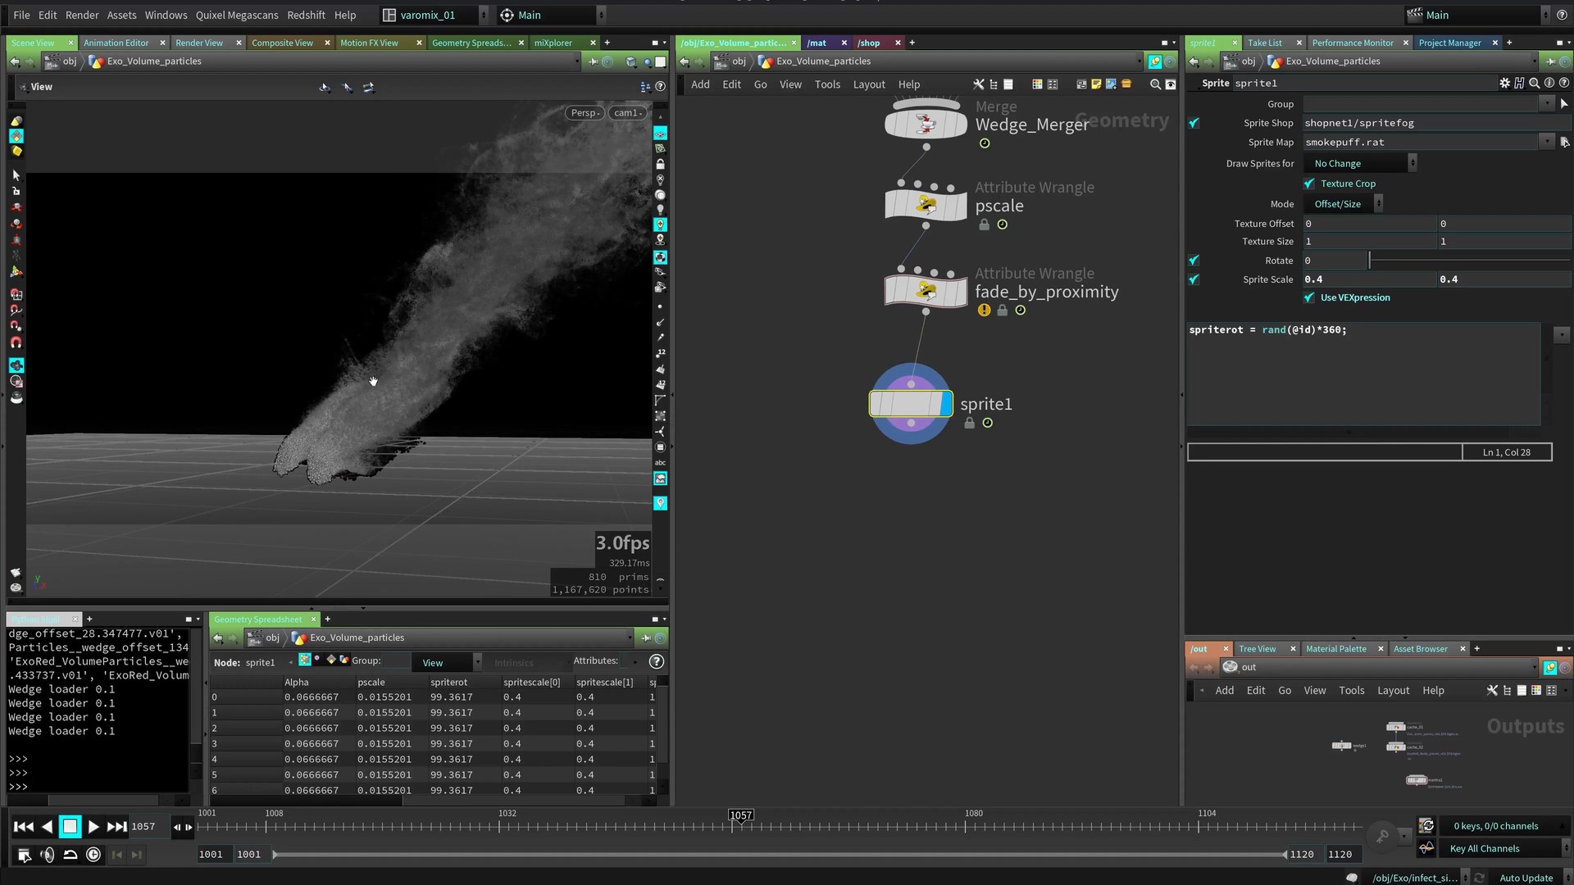Screen dimensions: 1574x885
Task: Open the Quixel Megascans menu
Action: [237, 15]
